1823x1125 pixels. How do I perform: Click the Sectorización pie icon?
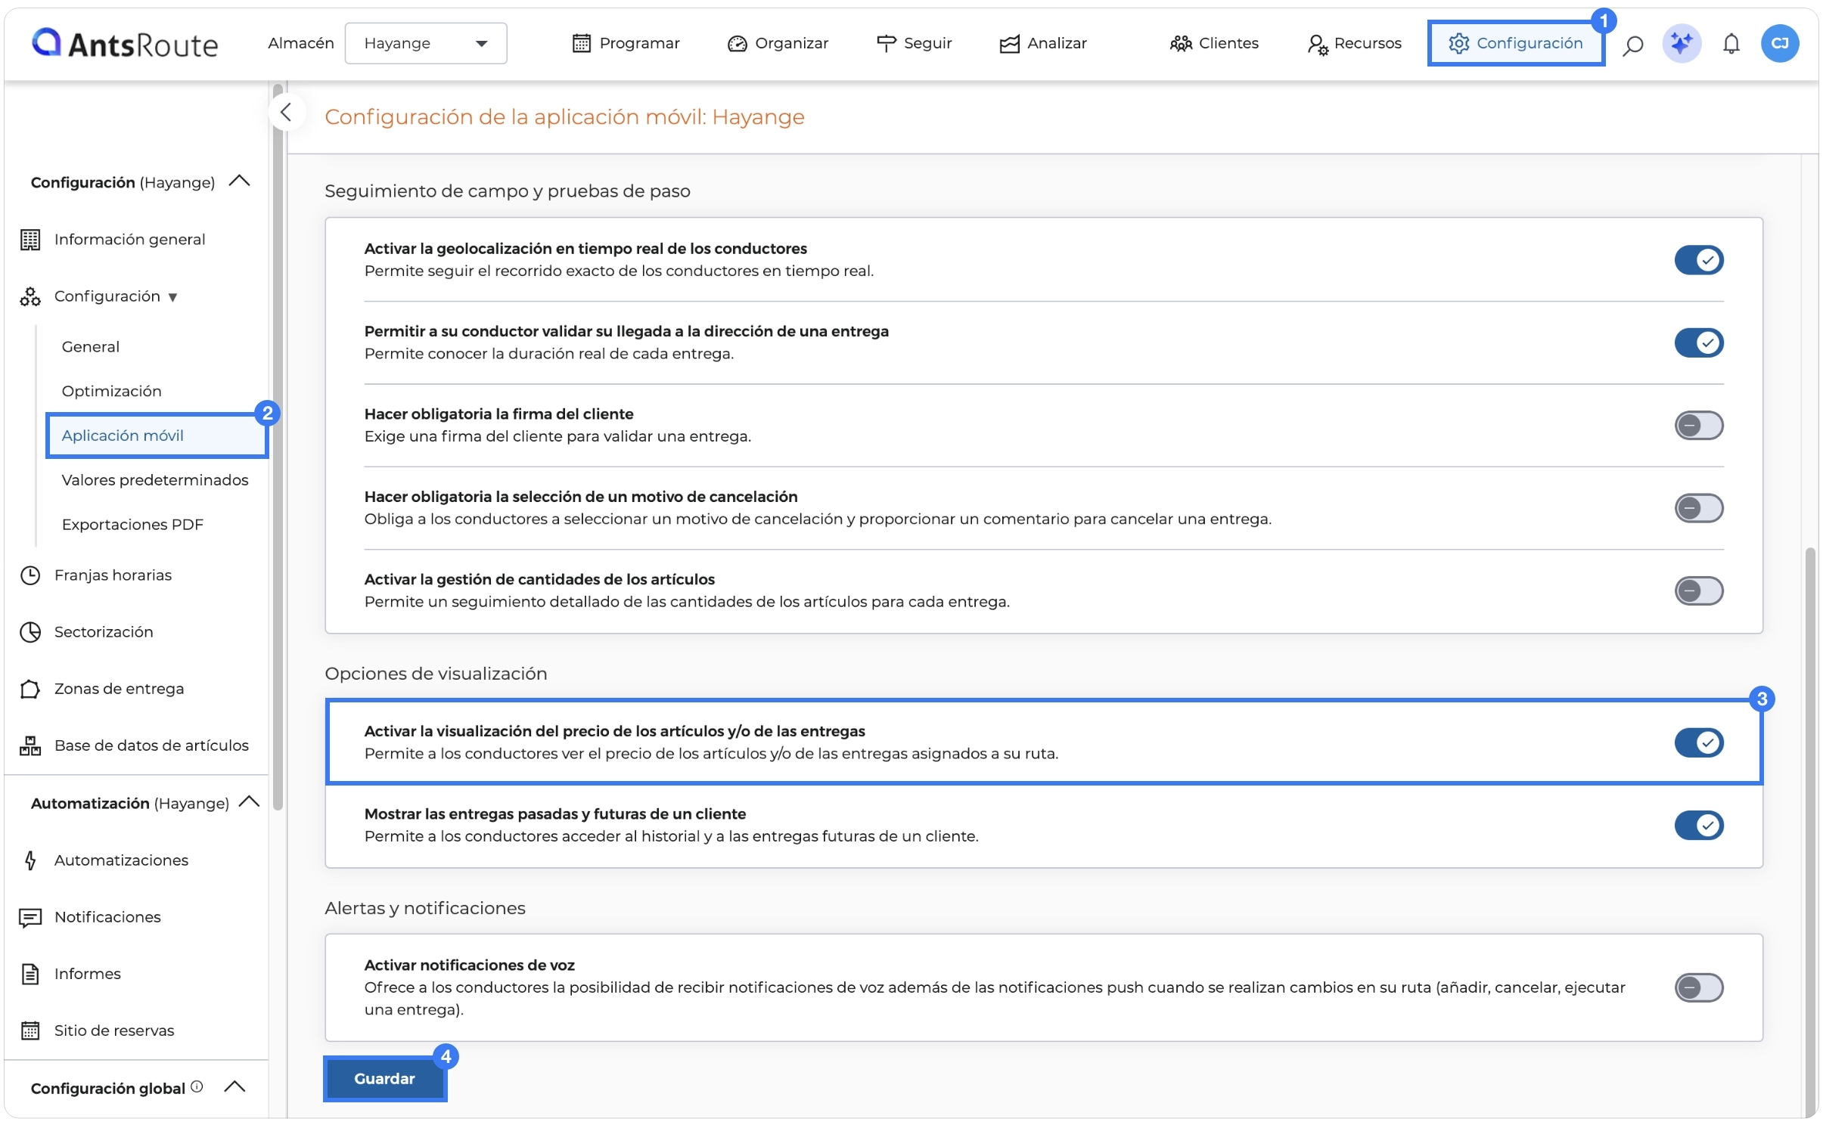click(x=30, y=632)
